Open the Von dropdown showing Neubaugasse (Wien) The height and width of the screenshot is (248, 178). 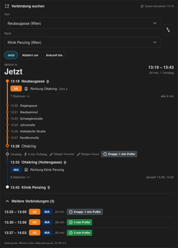tap(82, 23)
